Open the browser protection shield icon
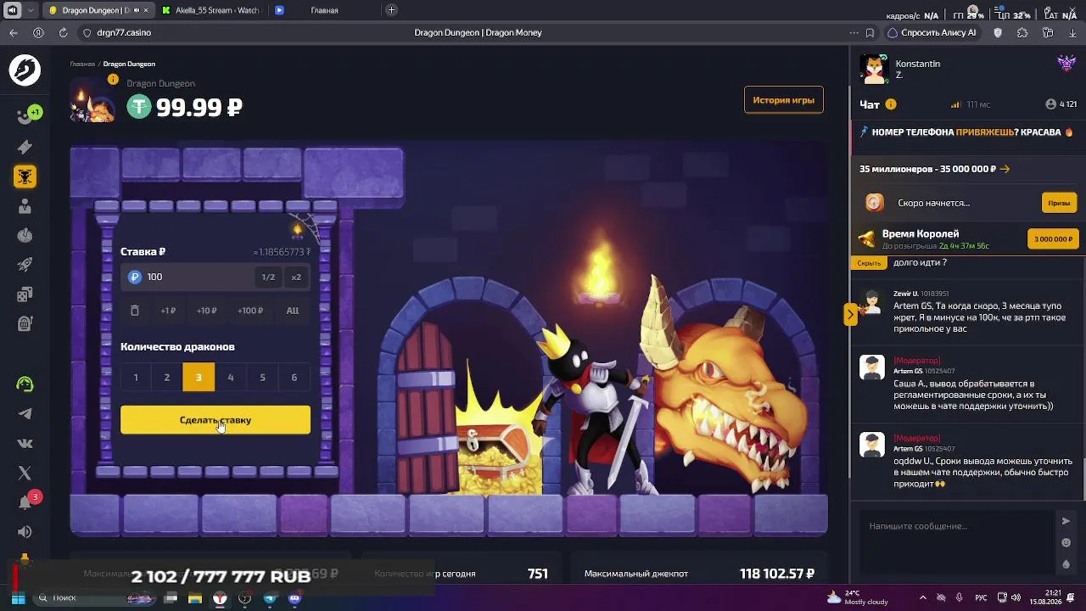The image size is (1086, 611). (x=998, y=33)
